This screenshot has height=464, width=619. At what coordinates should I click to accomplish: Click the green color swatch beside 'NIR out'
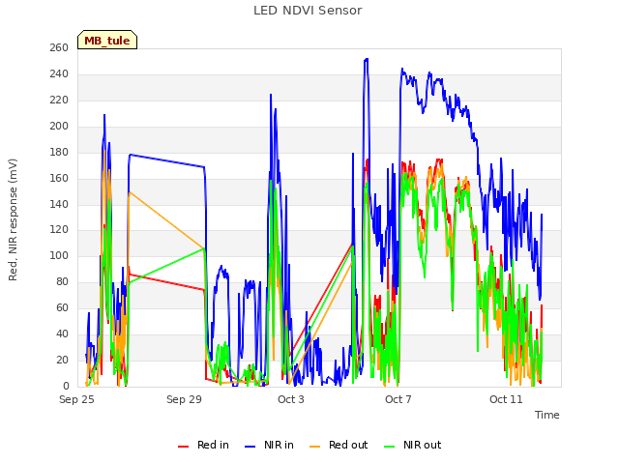[389, 447]
